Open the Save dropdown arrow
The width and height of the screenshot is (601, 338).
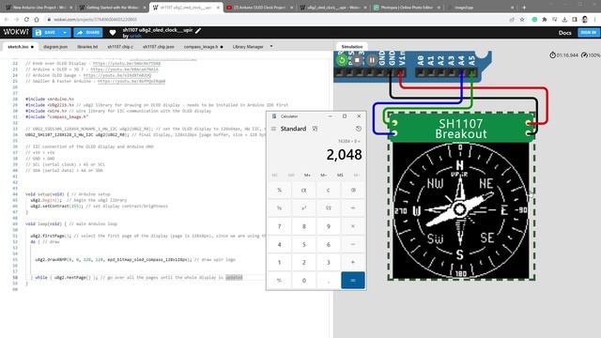click(65, 33)
